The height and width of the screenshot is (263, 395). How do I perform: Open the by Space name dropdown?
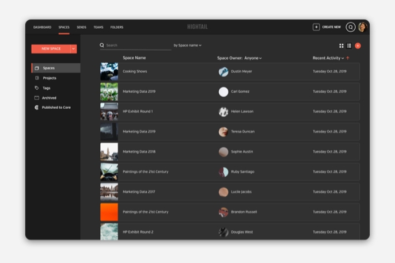[x=188, y=45]
